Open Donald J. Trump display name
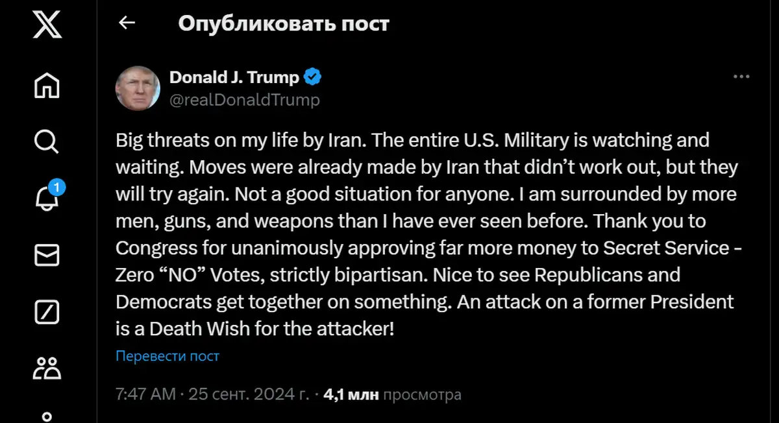Screen dimensions: 779x423 coord(234,77)
